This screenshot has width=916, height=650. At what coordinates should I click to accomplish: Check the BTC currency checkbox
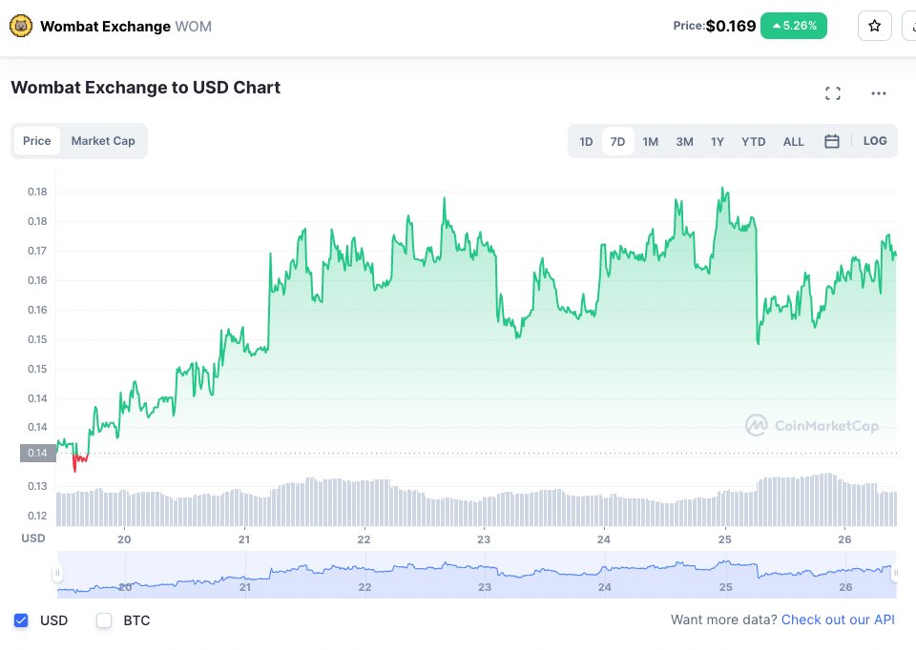coord(104,620)
